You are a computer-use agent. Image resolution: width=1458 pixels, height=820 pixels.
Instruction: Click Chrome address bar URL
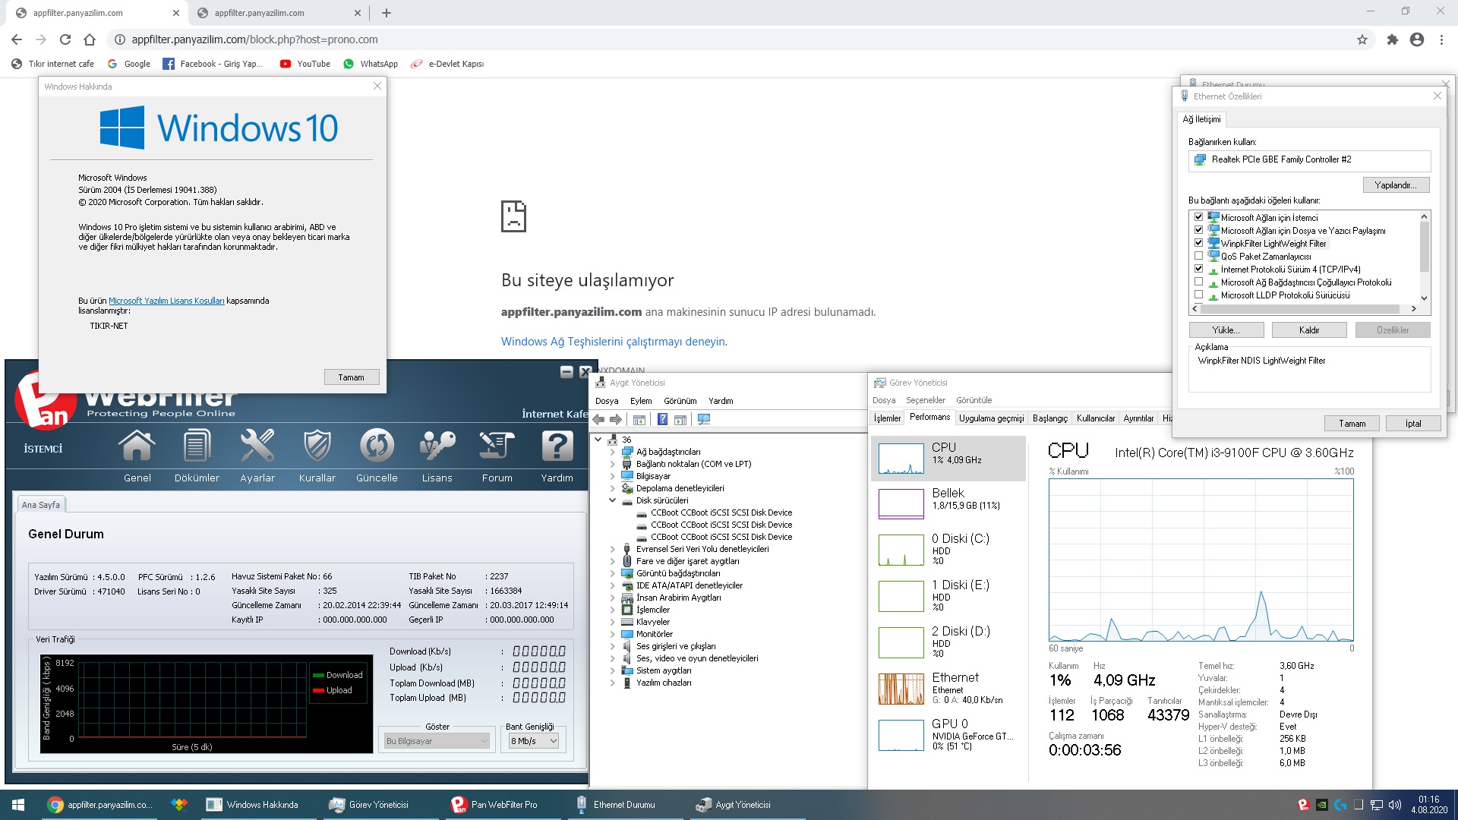tap(254, 39)
